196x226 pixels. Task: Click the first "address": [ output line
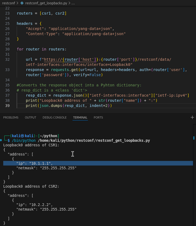click(x=20, y=154)
